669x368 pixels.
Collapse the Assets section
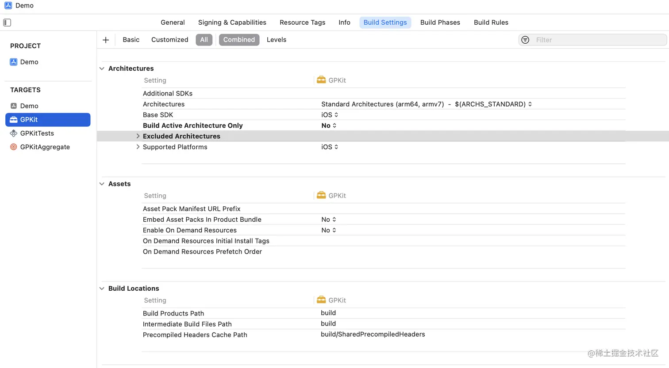(102, 184)
